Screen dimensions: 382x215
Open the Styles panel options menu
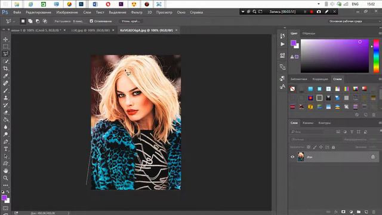380,79
